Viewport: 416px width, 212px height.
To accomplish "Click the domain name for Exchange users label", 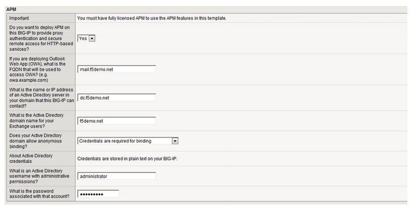I will pyautogui.click(x=36, y=121).
